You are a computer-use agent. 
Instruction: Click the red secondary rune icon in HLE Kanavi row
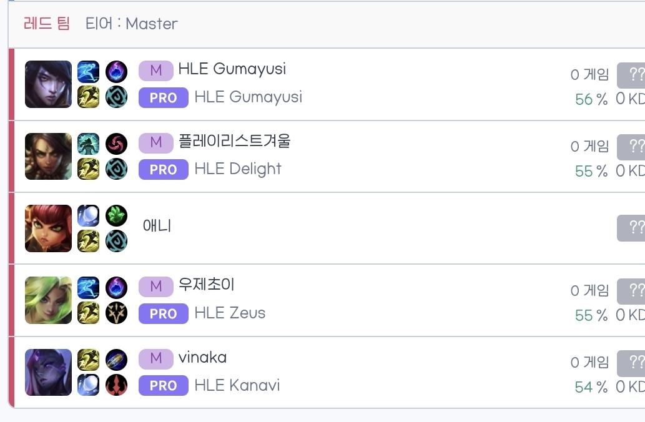coord(116,385)
